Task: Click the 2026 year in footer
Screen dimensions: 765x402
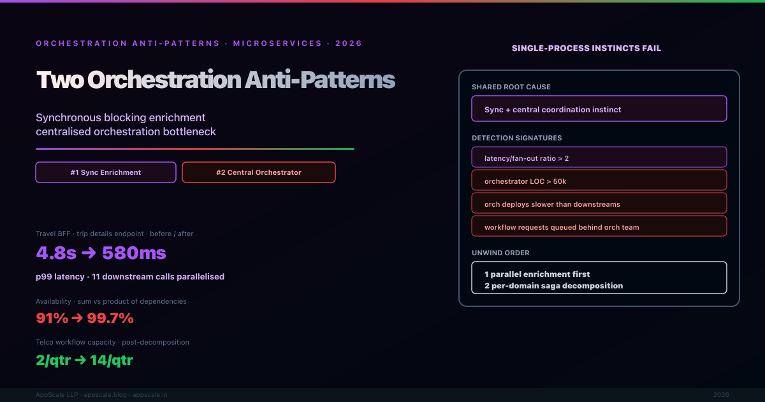Action: [721, 395]
